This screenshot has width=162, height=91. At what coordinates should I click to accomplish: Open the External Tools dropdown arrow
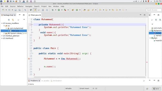coord(68,10)
